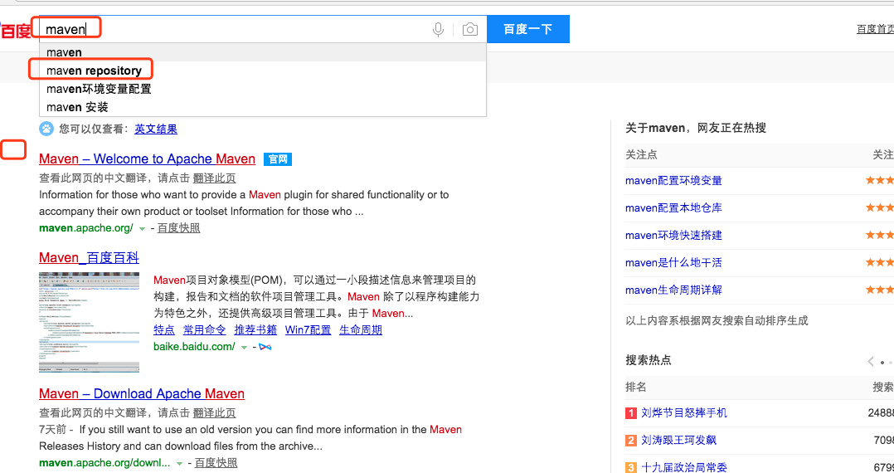Click the 排名 column header
Viewport: 894px width, 473px height.
pyautogui.click(x=636, y=388)
